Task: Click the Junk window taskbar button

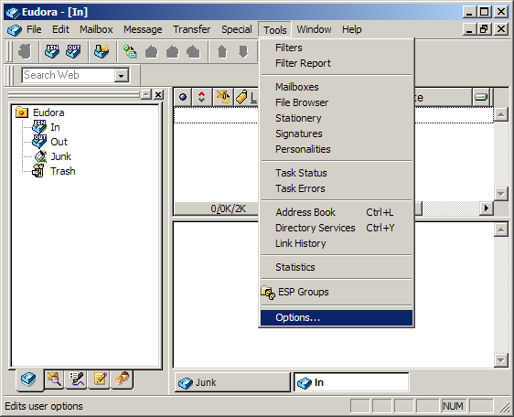Action: coord(232,382)
